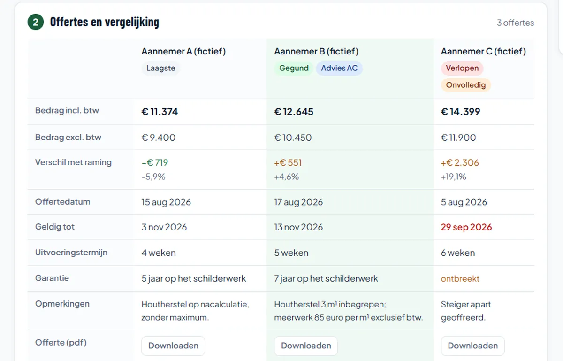563x361 pixels.
Task: Click remark Houtherstel op nacalculatie
Action: pos(195,311)
